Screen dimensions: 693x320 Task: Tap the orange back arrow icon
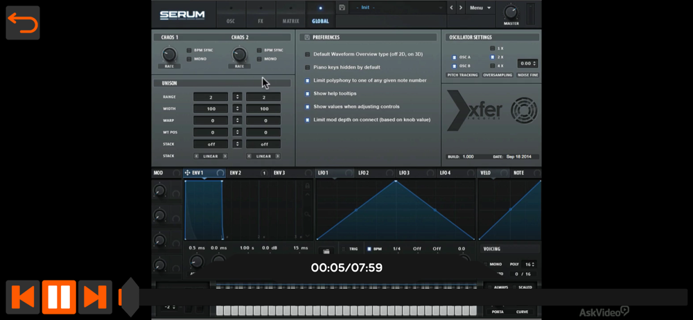click(x=23, y=23)
